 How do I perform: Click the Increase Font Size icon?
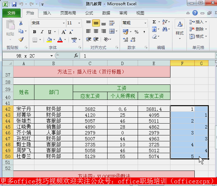[x=64, y=32]
